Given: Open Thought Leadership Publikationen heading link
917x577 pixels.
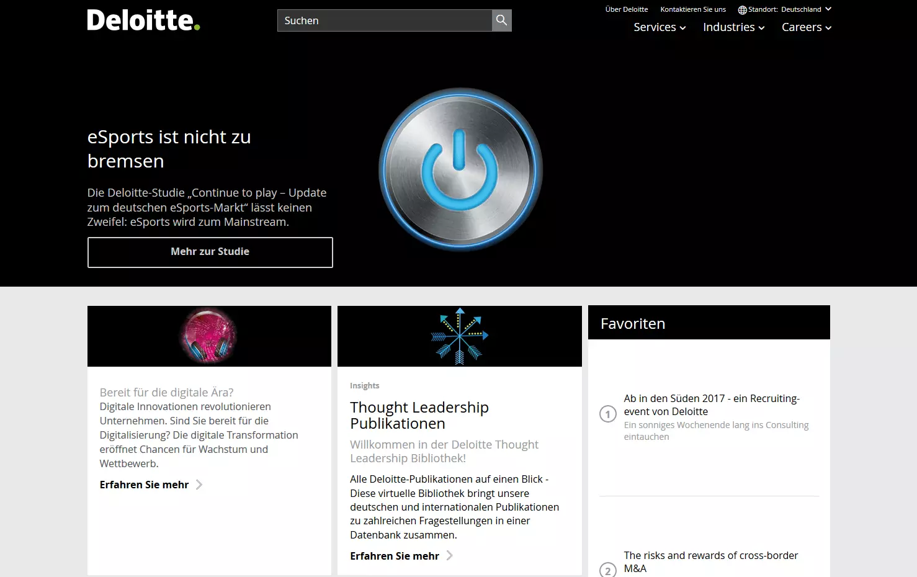Looking at the screenshot, I should pyautogui.click(x=419, y=415).
